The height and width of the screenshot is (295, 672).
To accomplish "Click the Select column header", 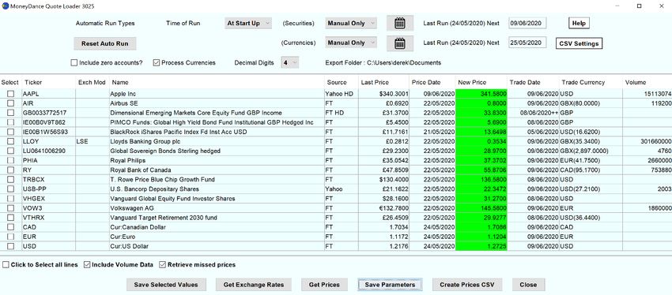I will [9, 82].
